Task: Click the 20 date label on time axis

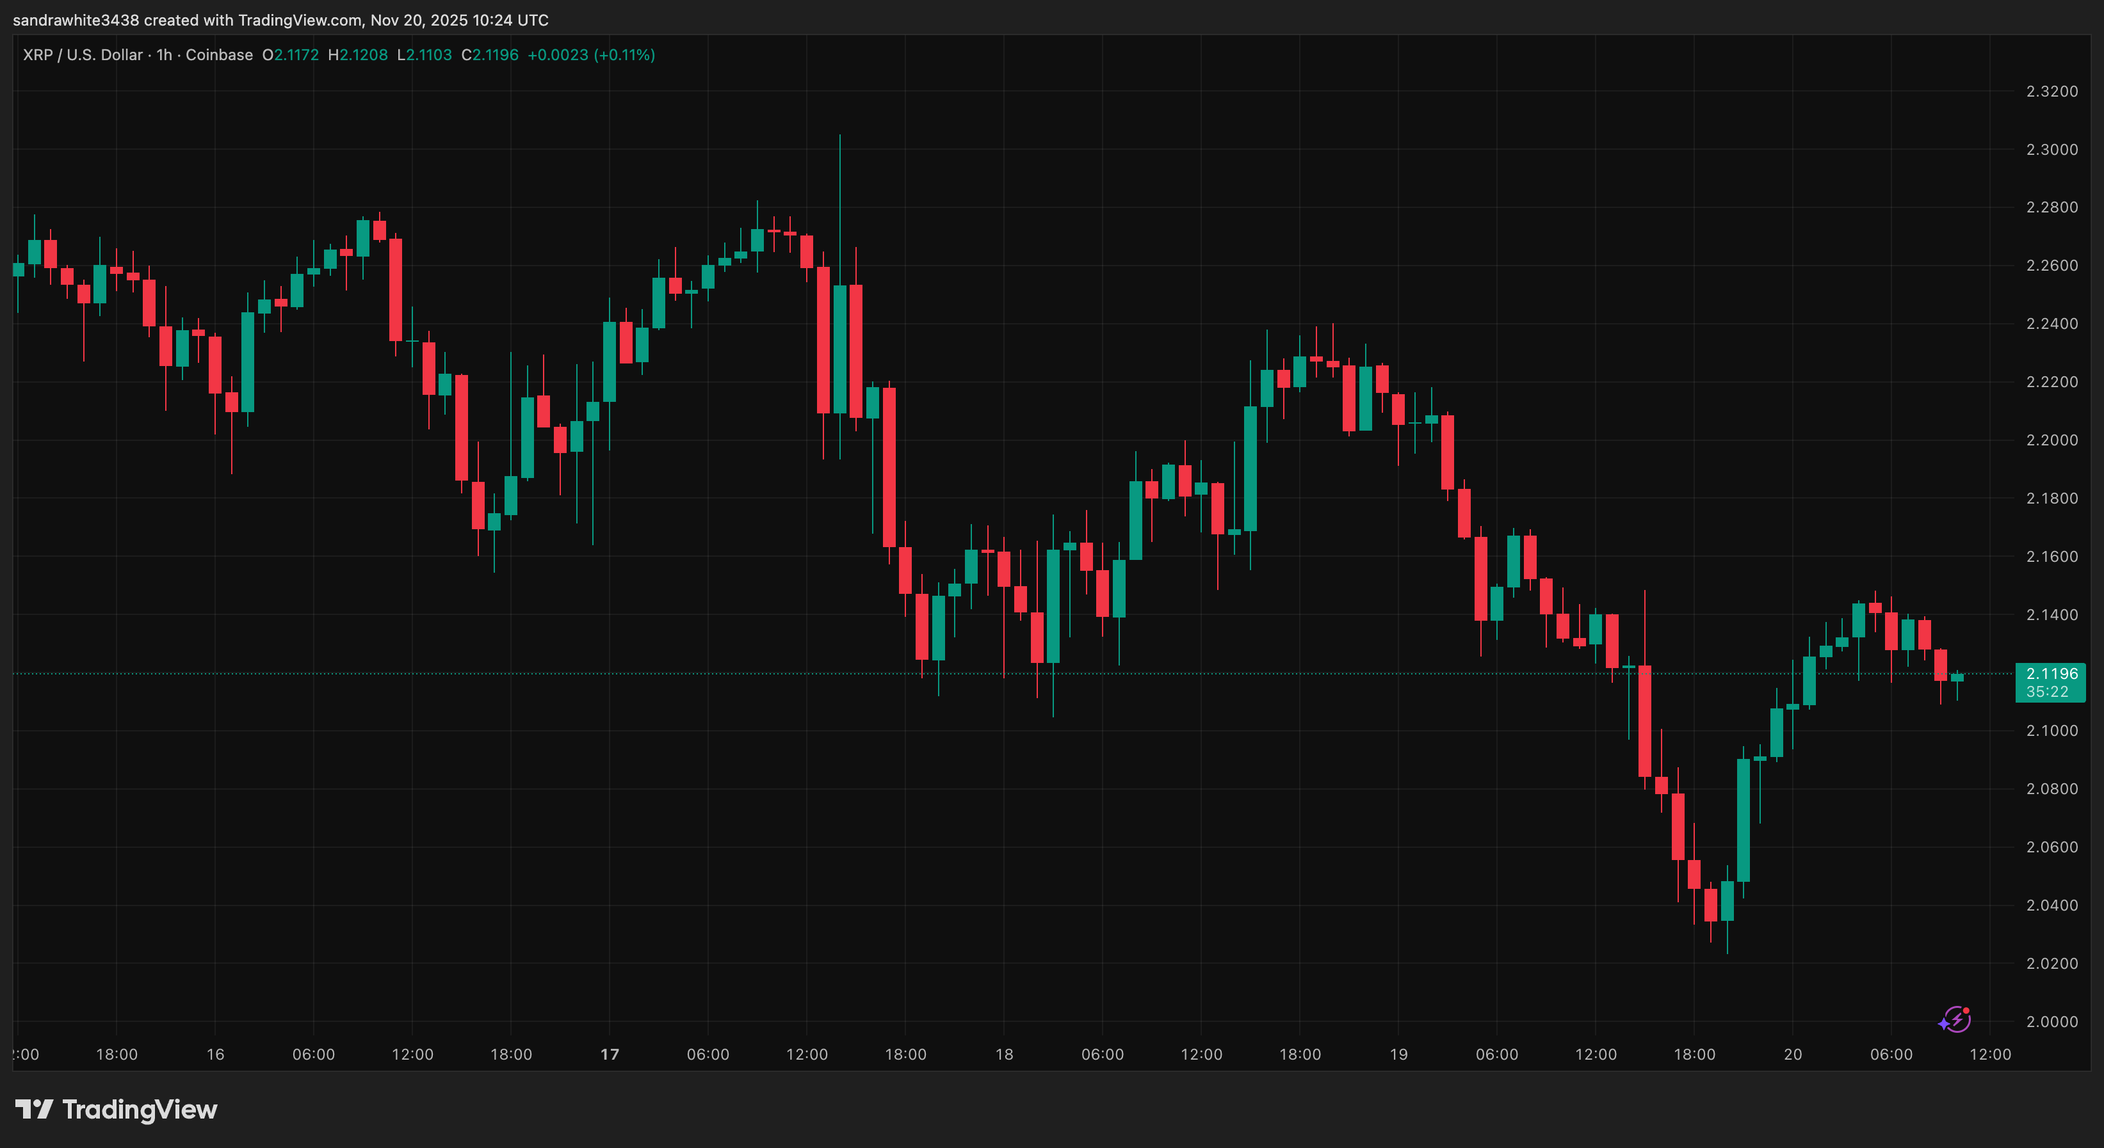Action: click(1793, 1054)
